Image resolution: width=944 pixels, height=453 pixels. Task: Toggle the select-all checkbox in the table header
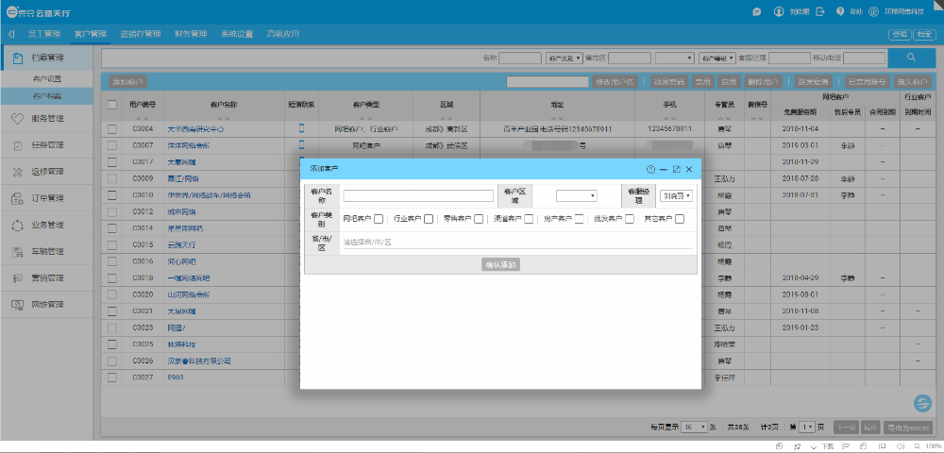coord(112,105)
